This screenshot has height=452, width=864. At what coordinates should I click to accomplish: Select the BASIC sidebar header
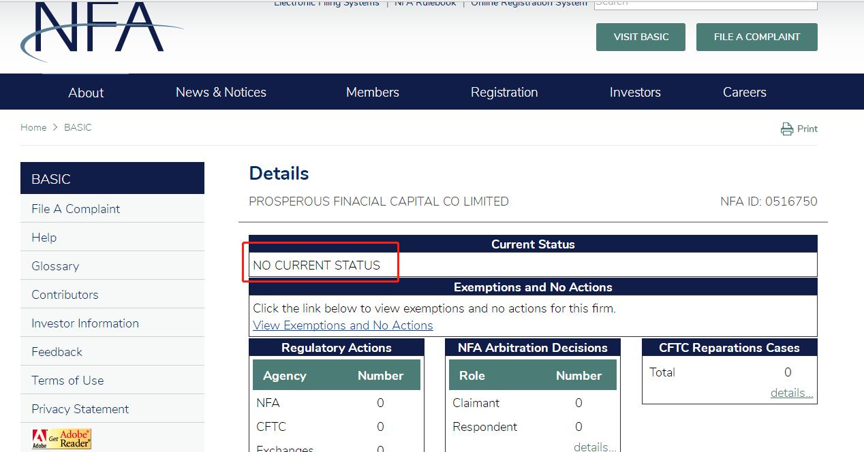pos(112,179)
